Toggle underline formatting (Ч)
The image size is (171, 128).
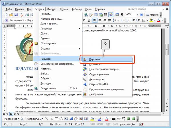[x=89, y=20]
